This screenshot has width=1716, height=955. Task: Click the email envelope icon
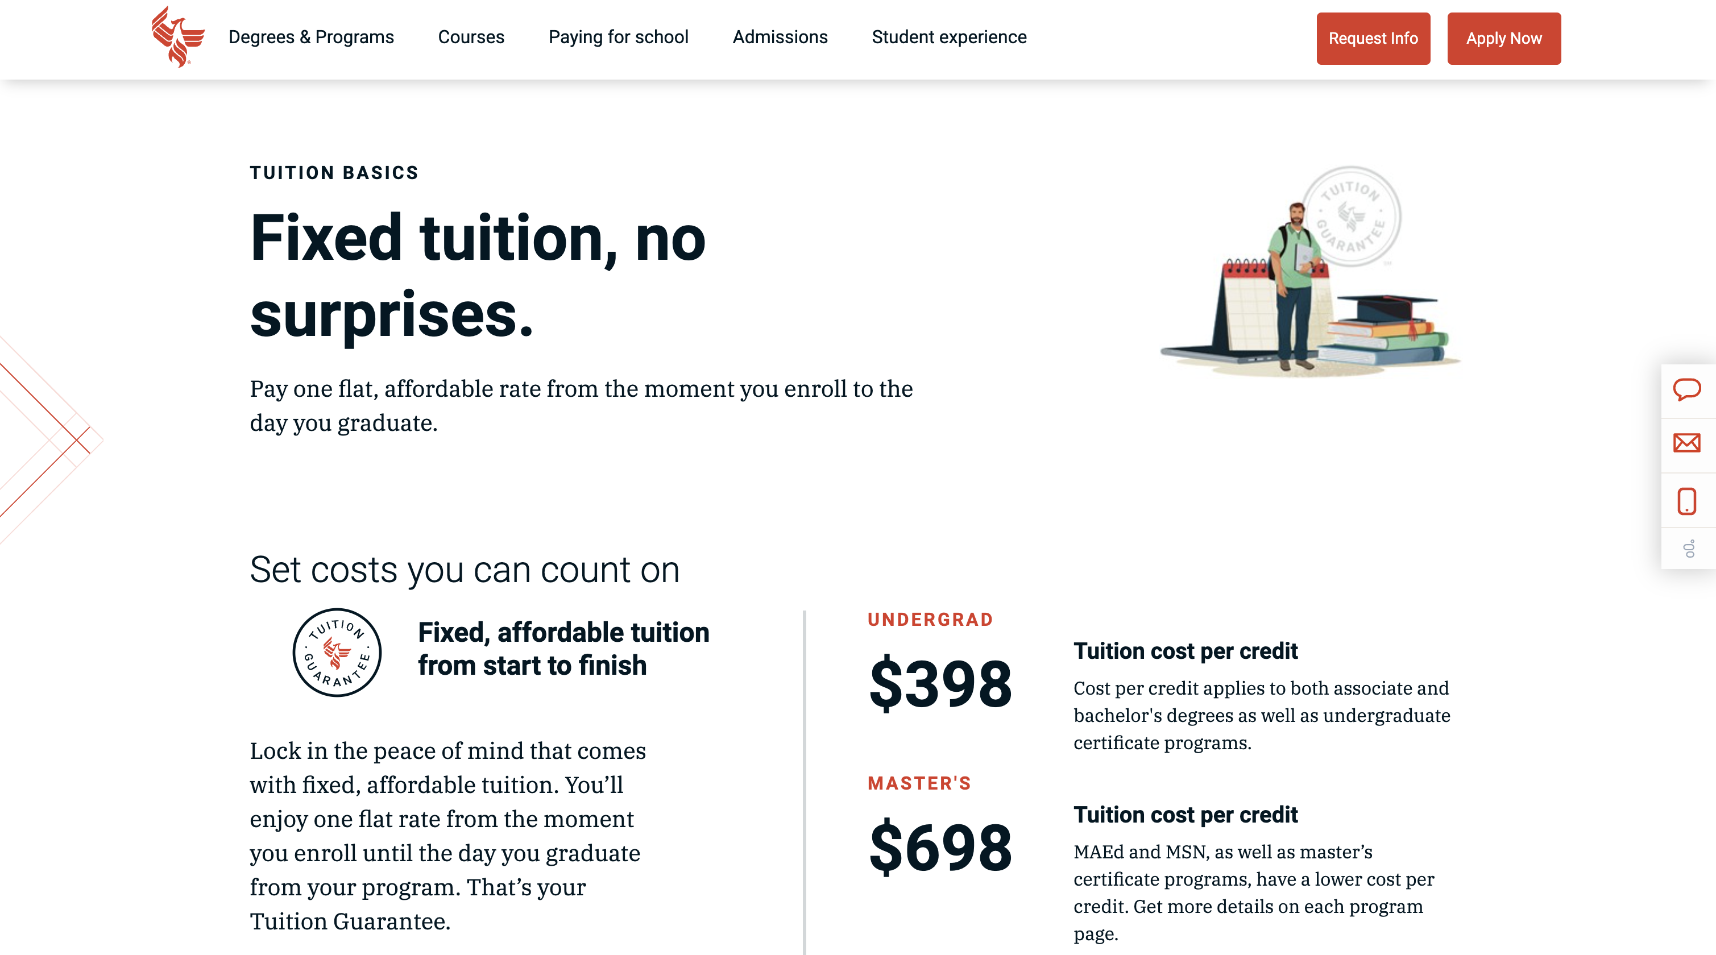1686,443
